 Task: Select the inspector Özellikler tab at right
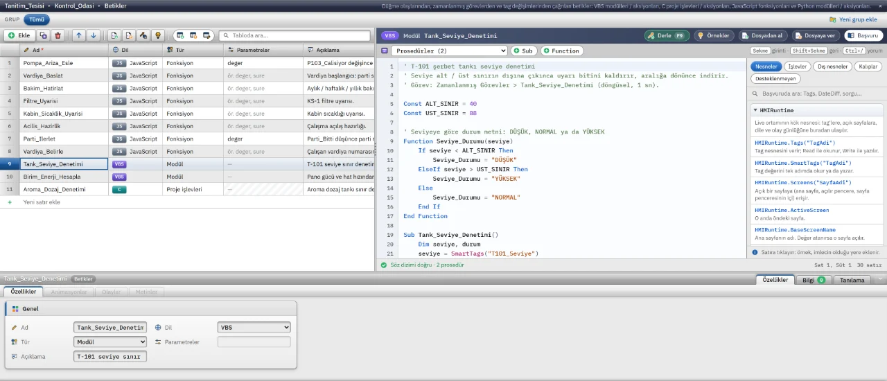pyautogui.click(x=775, y=280)
